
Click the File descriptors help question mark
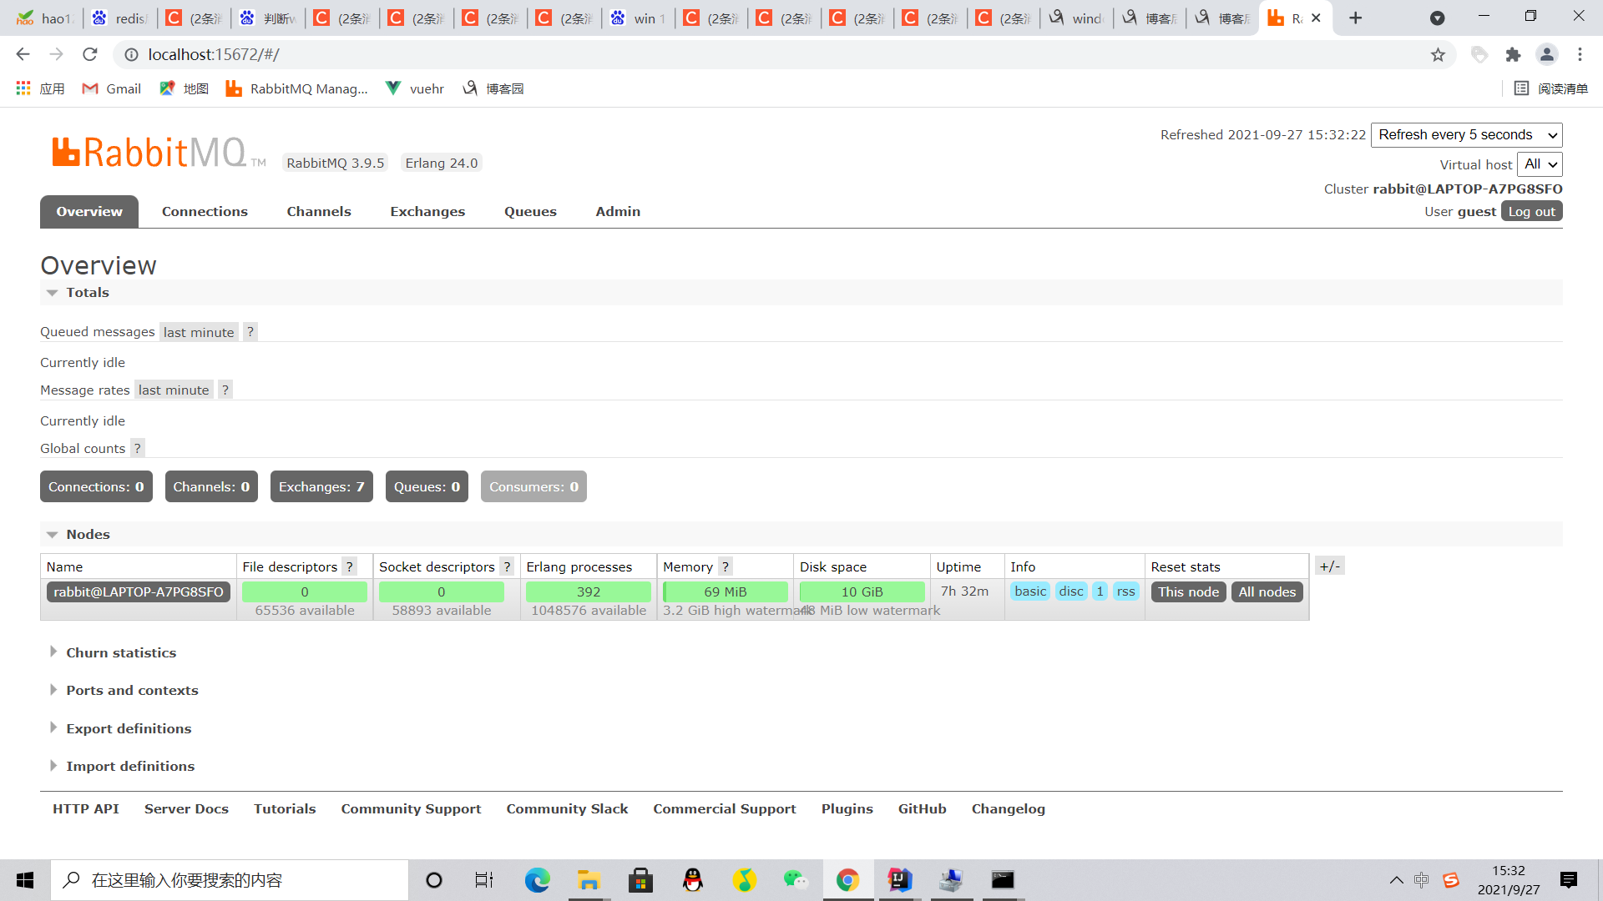click(x=350, y=566)
